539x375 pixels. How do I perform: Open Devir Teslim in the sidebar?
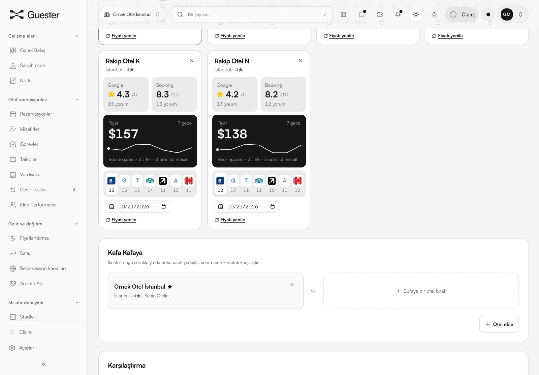(x=43, y=190)
